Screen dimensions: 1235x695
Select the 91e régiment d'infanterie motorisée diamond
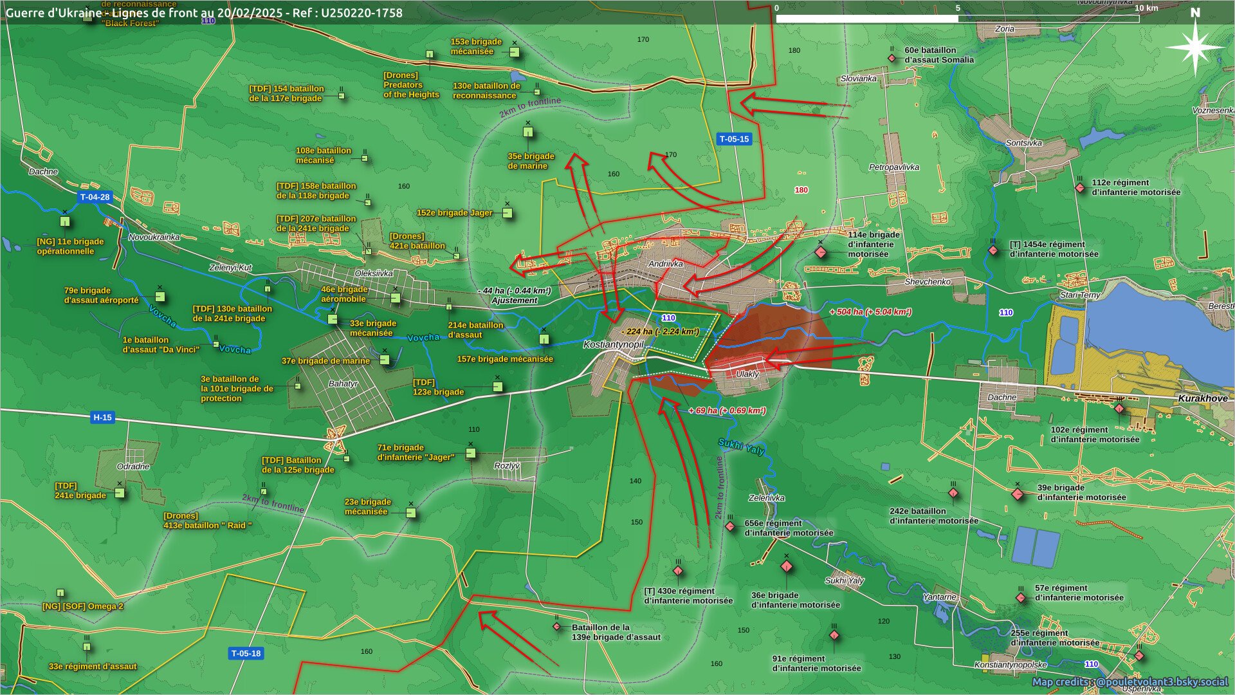coord(834,635)
